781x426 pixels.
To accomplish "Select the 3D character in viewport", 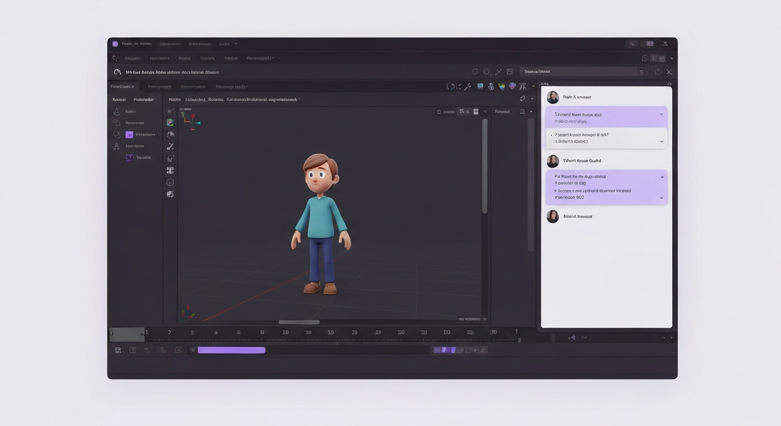I will pyautogui.click(x=321, y=224).
